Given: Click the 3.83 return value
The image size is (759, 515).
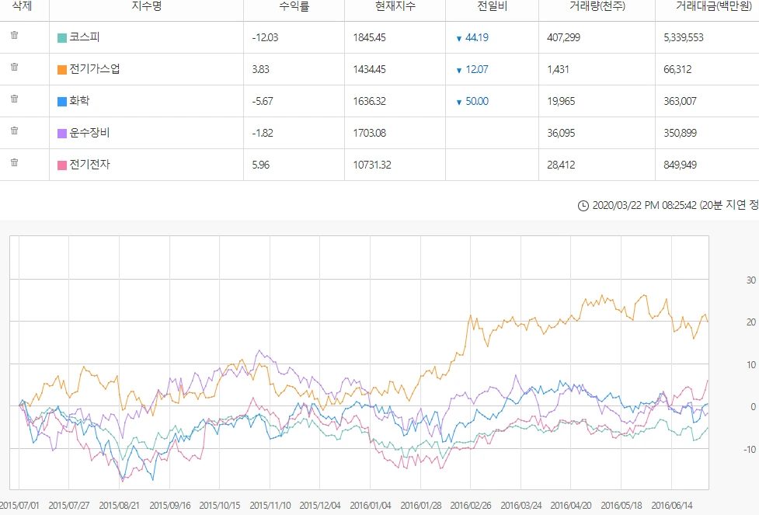Looking at the screenshot, I should click(x=260, y=70).
